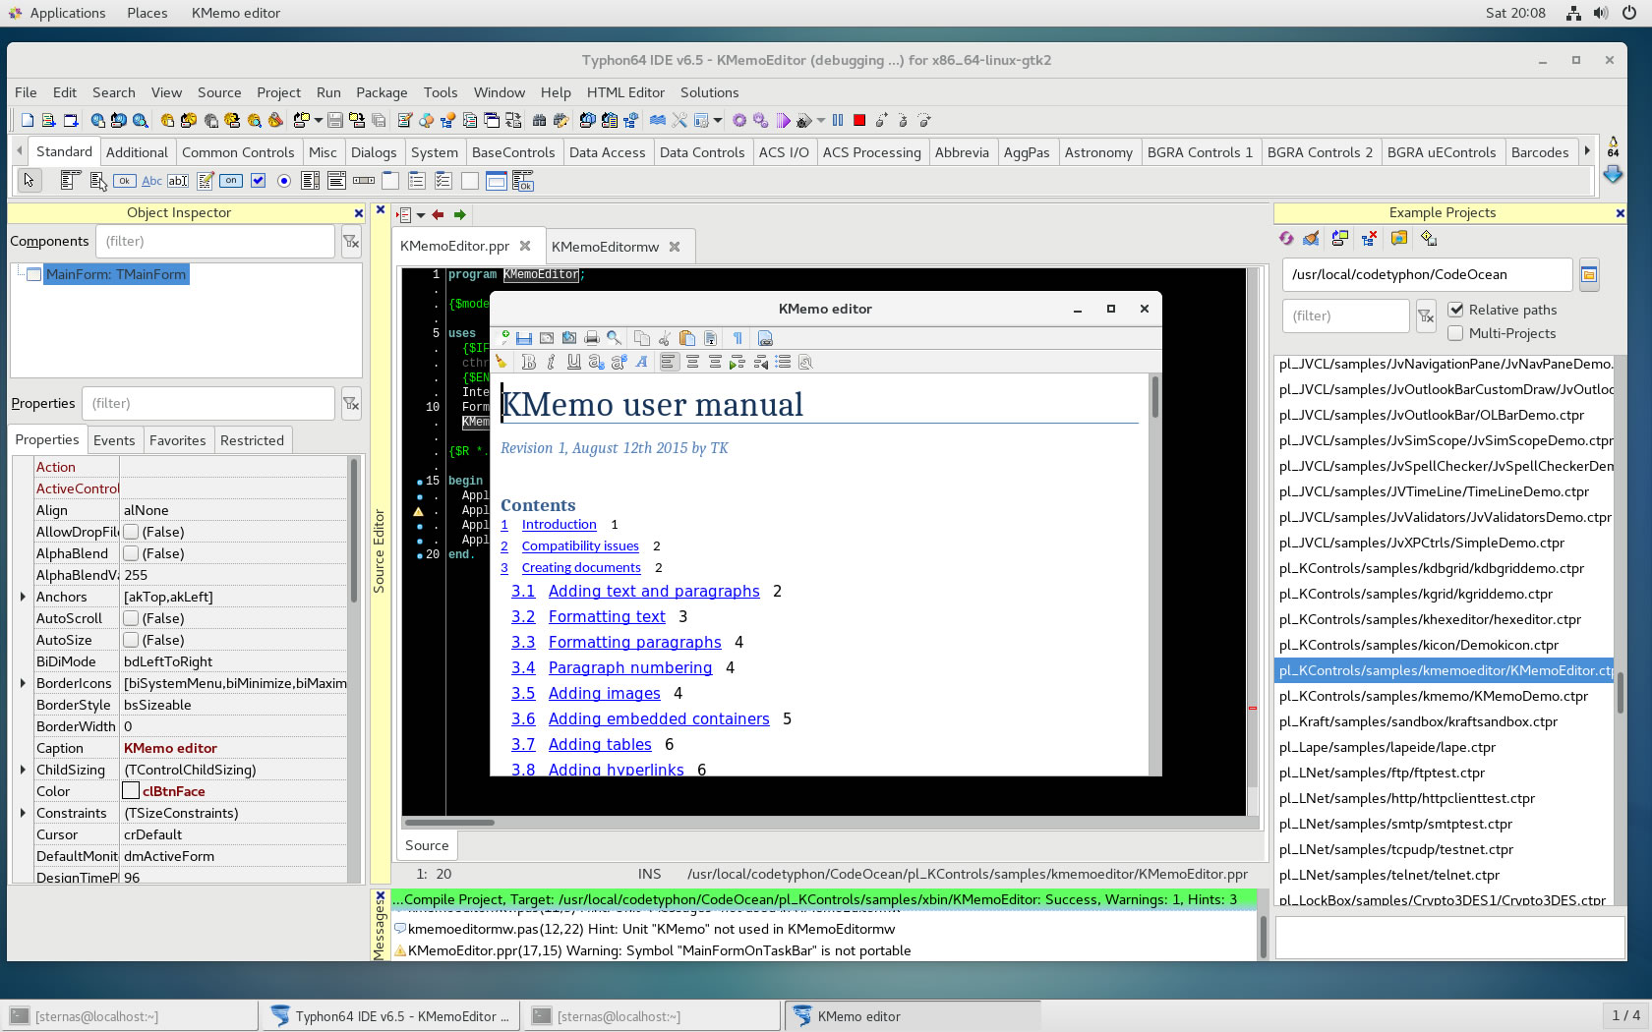Click the purple Run arrow in IDE toolbar
This screenshot has width=1652, height=1032.
click(x=783, y=120)
